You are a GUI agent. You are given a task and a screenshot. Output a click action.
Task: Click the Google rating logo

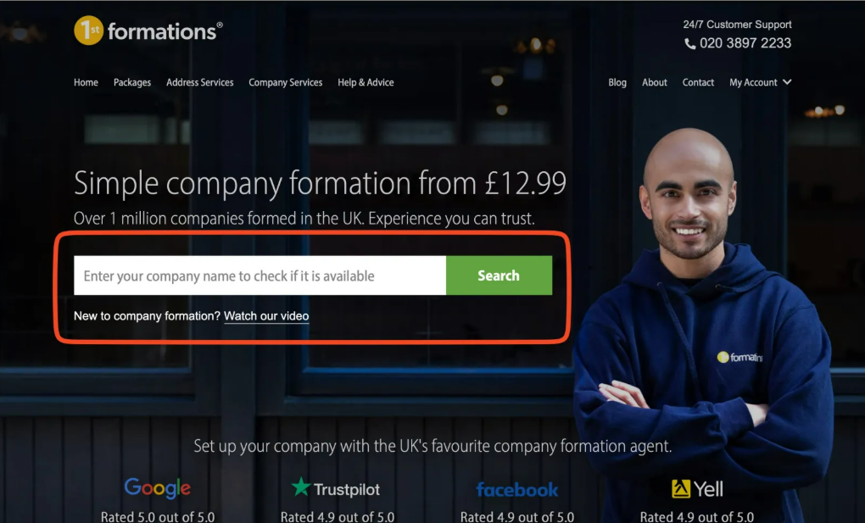pos(157,488)
